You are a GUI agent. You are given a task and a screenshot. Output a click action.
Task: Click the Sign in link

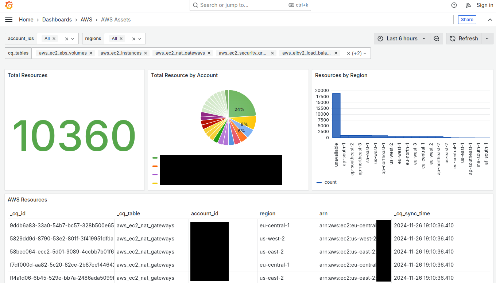point(485,5)
